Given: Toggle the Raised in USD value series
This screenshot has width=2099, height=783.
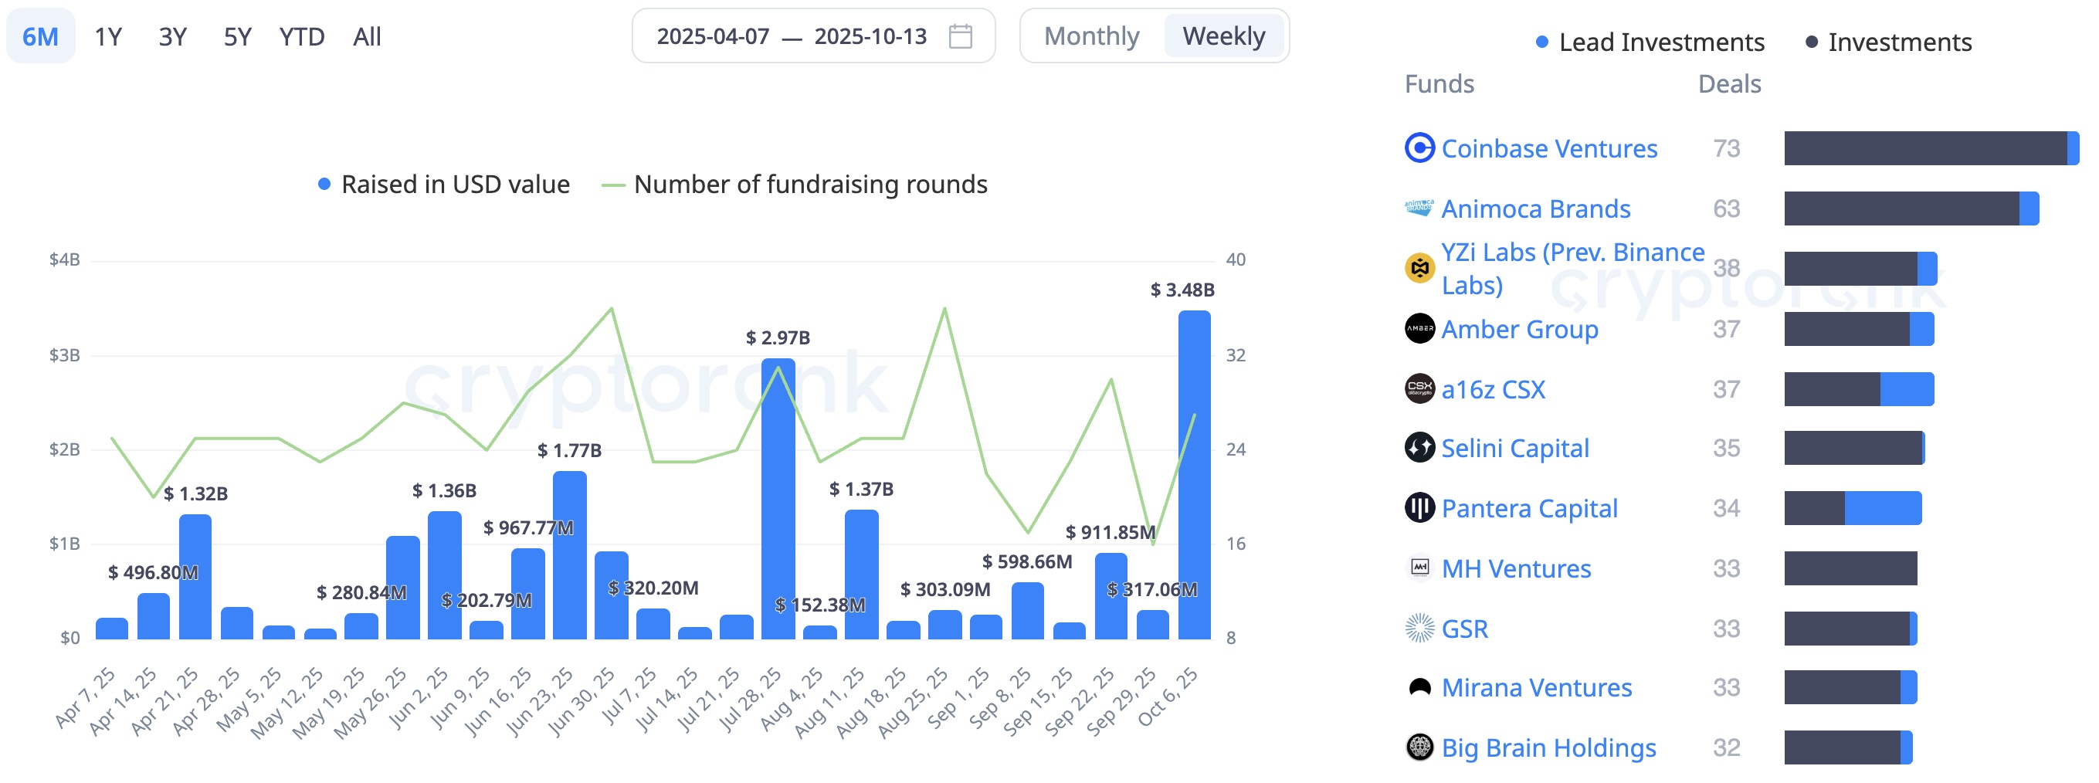Looking at the screenshot, I should pos(445,185).
